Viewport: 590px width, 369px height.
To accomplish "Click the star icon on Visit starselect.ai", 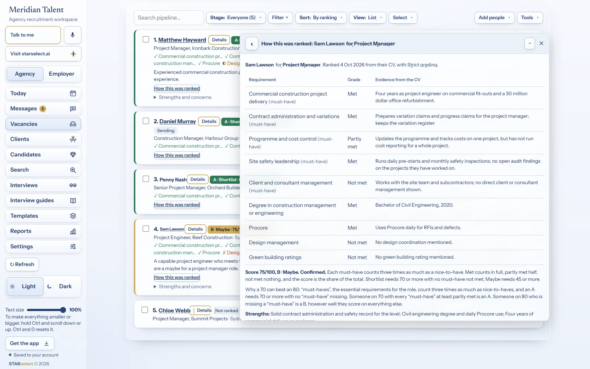I will tap(73, 54).
